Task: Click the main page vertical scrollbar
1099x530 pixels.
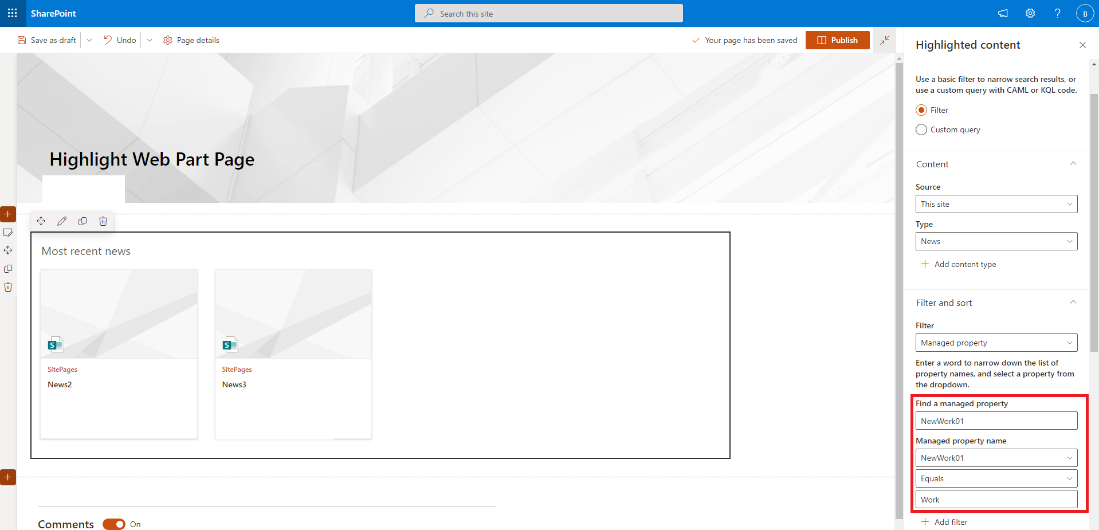Action: pyautogui.click(x=899, y=291)
